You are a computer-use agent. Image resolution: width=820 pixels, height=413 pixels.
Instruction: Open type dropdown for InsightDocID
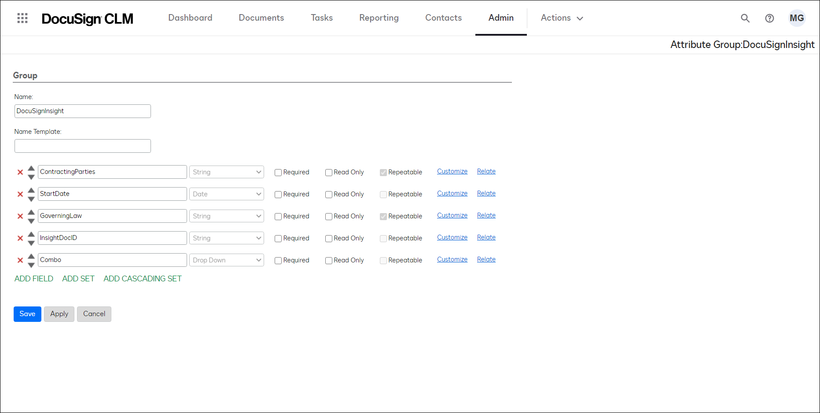[227, 238]
